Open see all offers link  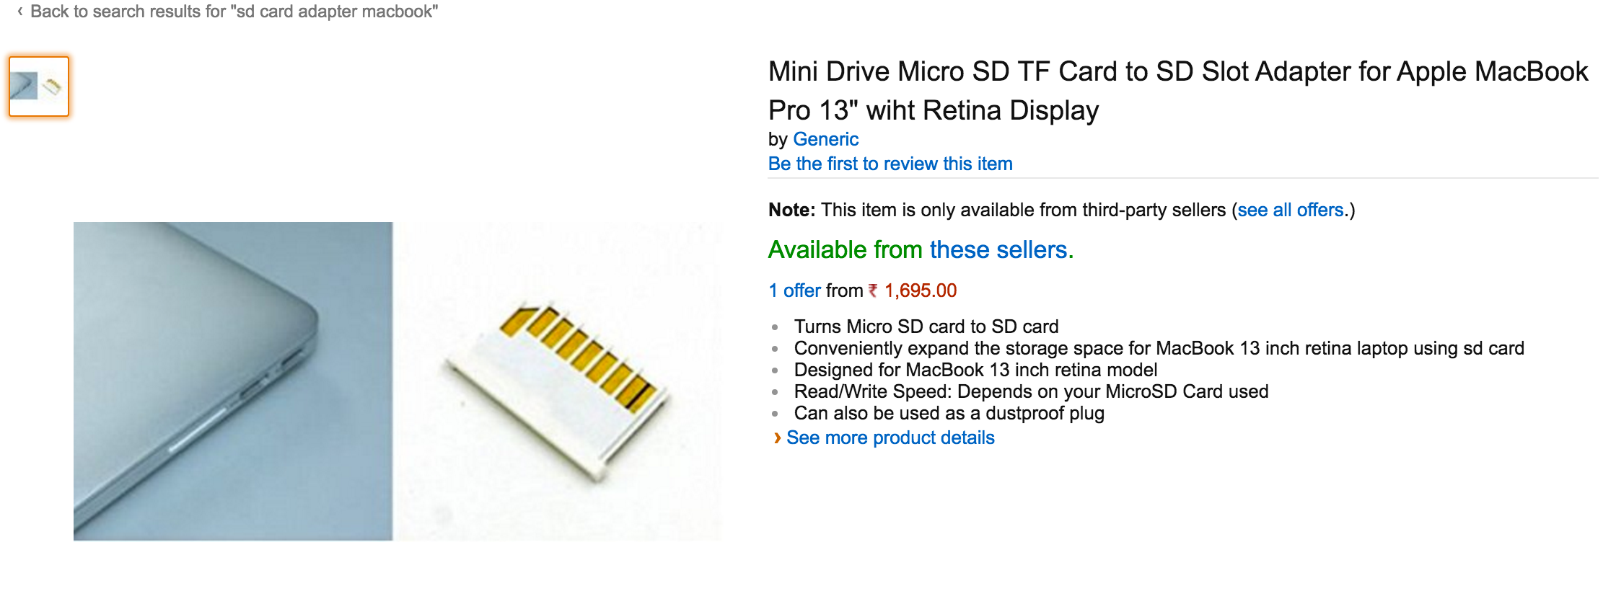click(x=1292, y=210)
